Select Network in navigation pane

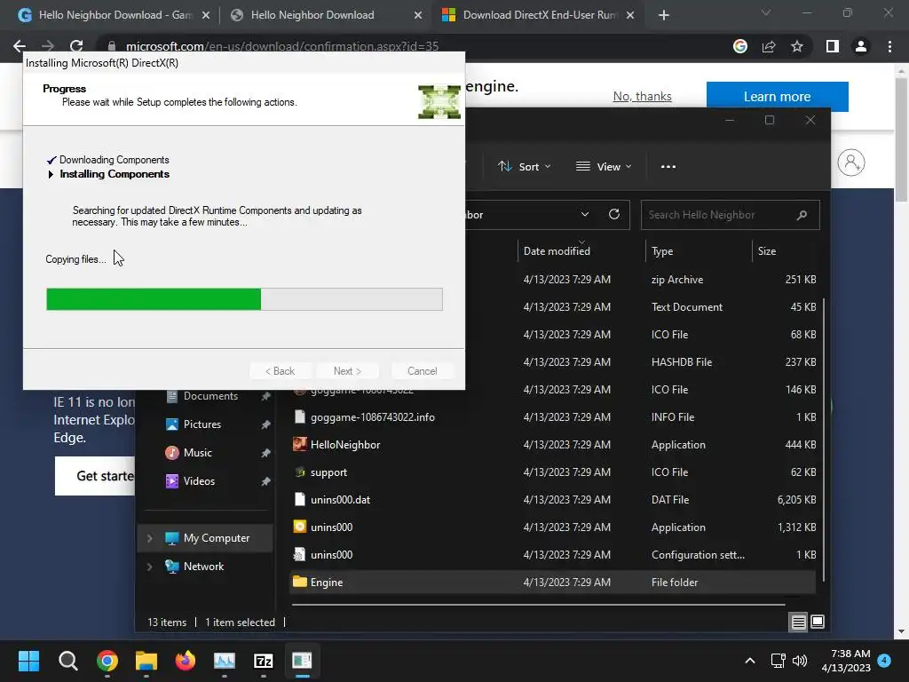(x=203, y=567)
